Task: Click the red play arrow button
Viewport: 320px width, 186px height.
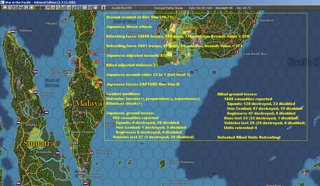Action: coord(104,8)
